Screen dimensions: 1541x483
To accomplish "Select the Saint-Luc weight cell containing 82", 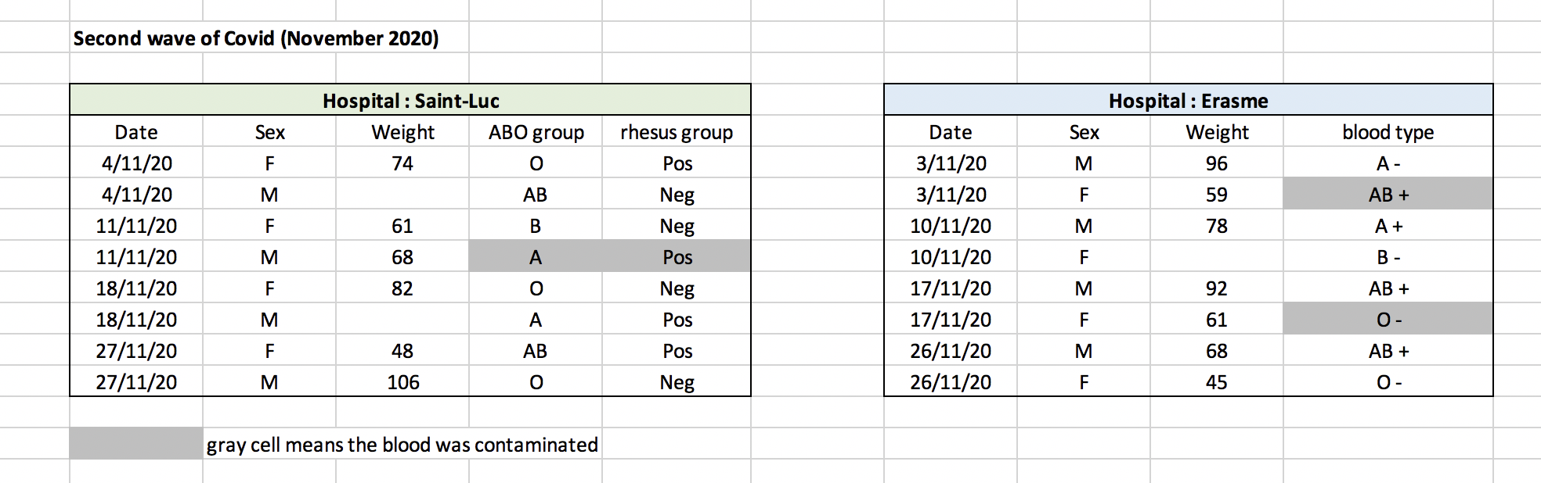I will pos(402,288).
